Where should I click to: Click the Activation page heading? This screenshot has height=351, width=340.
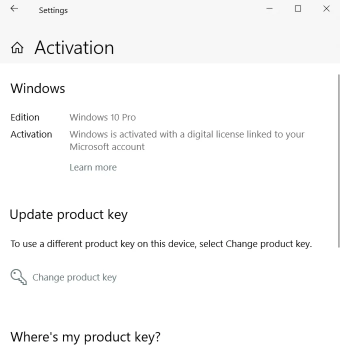click(x=74, y=48)
